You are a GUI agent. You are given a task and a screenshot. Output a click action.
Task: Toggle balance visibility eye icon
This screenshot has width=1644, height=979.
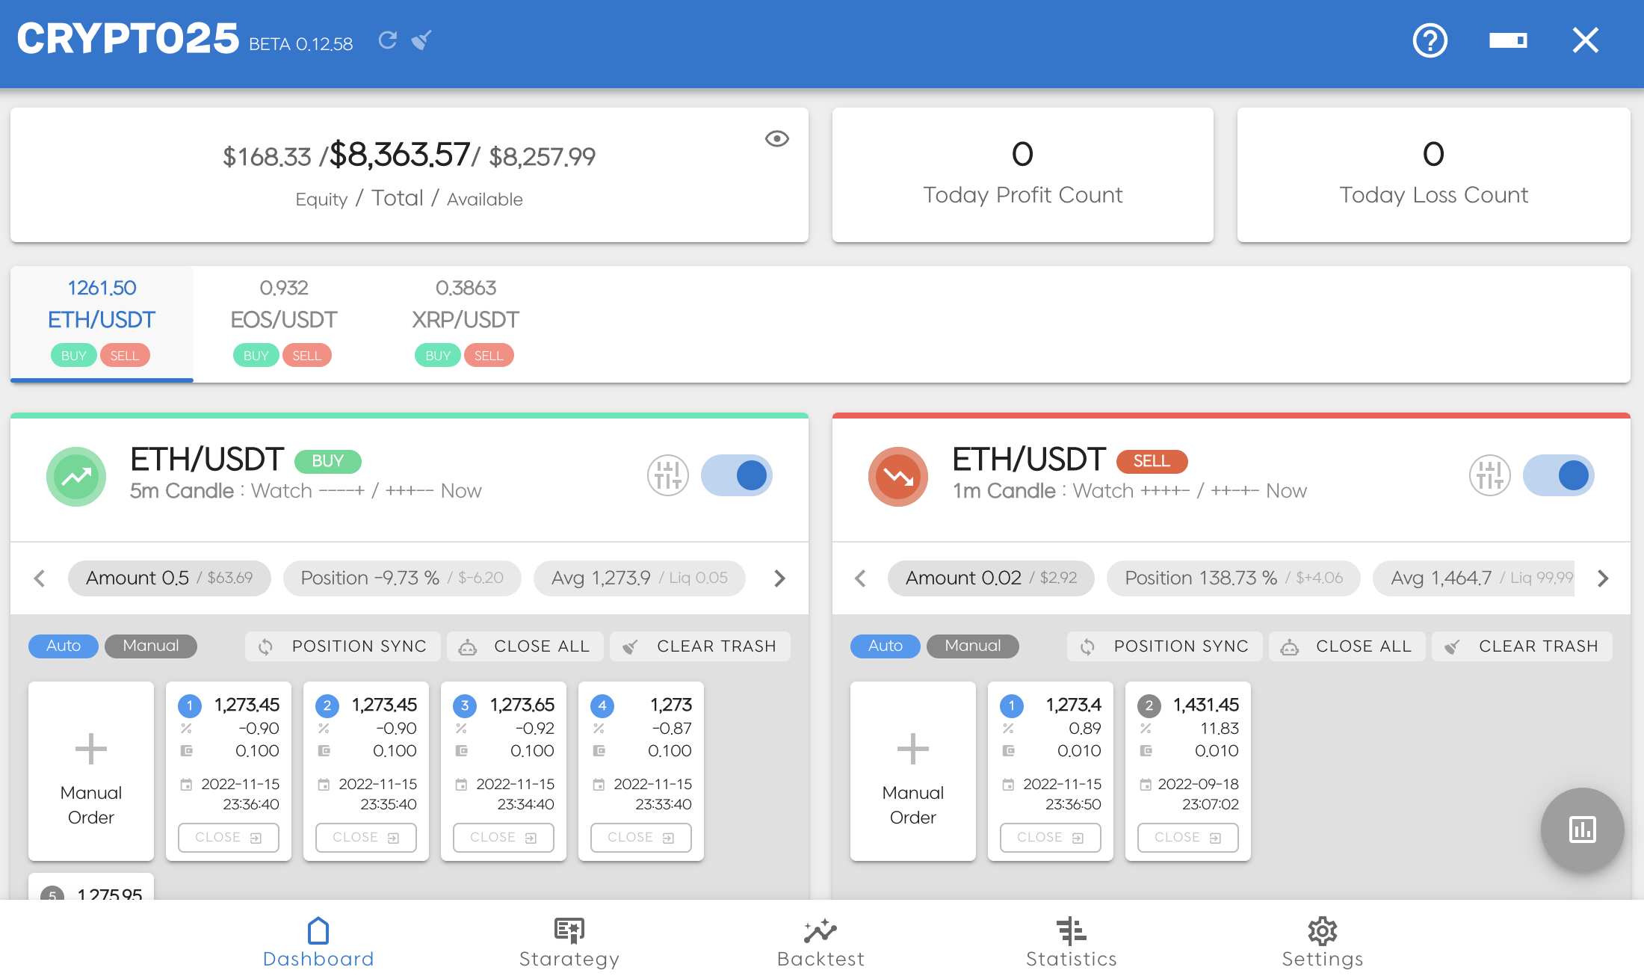click(x=777, y=139)
